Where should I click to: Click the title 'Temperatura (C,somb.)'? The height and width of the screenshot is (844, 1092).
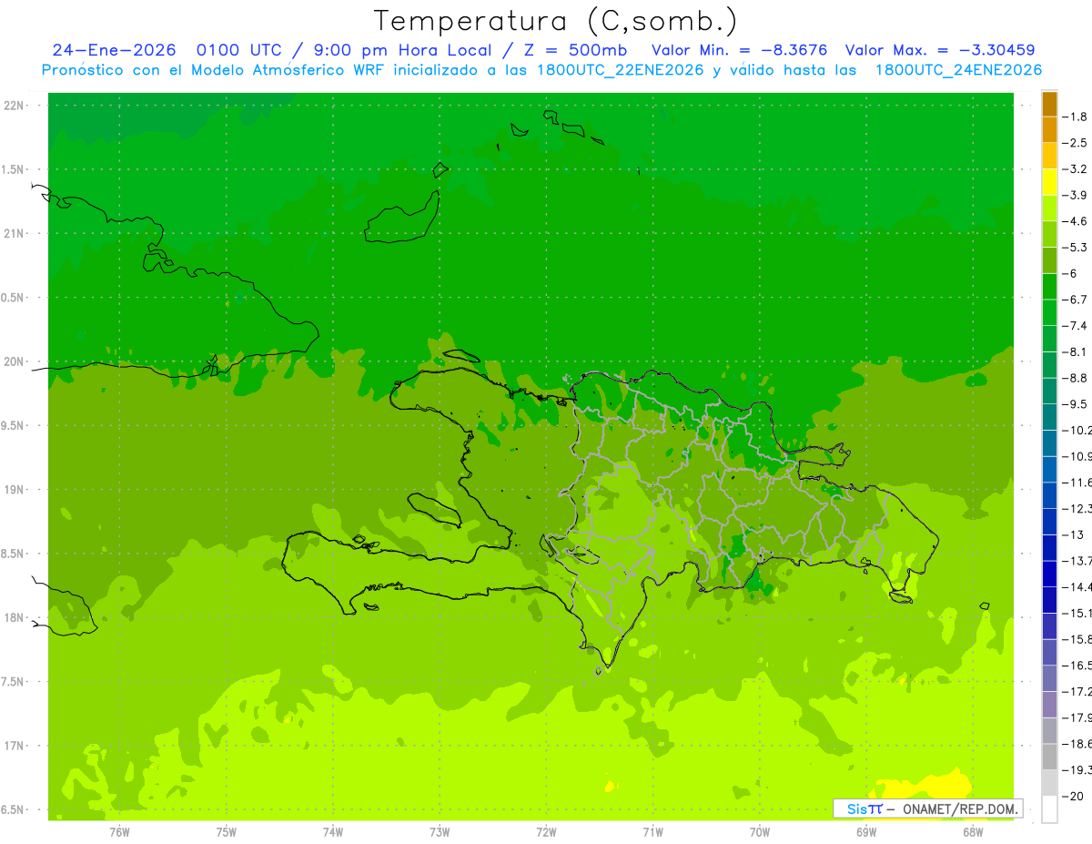555,20
